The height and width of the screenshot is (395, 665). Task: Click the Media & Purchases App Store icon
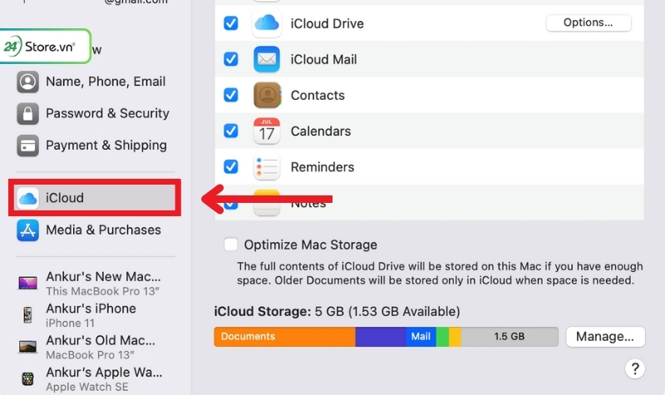(x=27, y=230)
